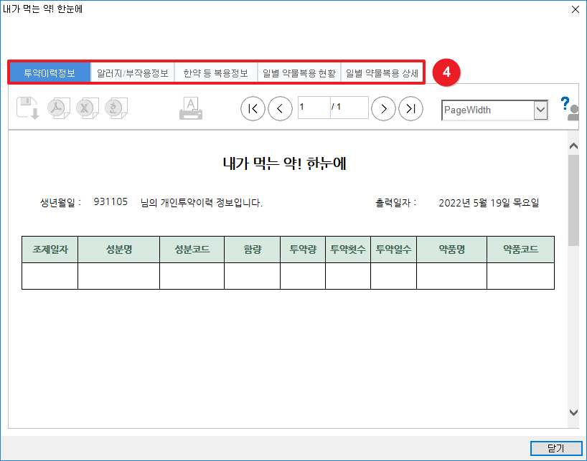Open the PageWidth zoom dropdown
This screenshot has height=461, width=587.
coord(540,110)
